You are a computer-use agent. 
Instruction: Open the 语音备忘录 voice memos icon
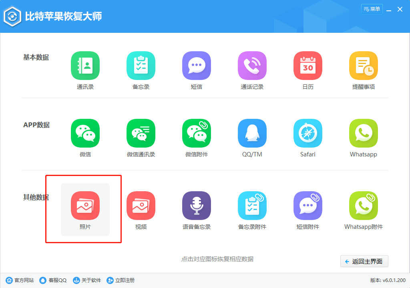point(197,206)
